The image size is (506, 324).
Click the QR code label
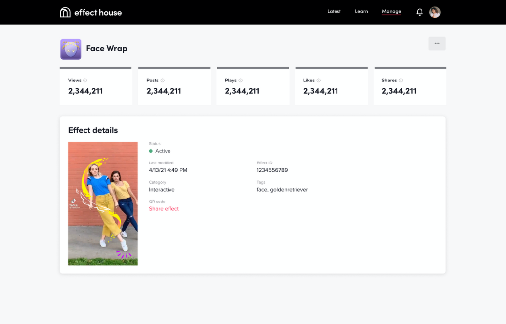(x=157, y=202)
